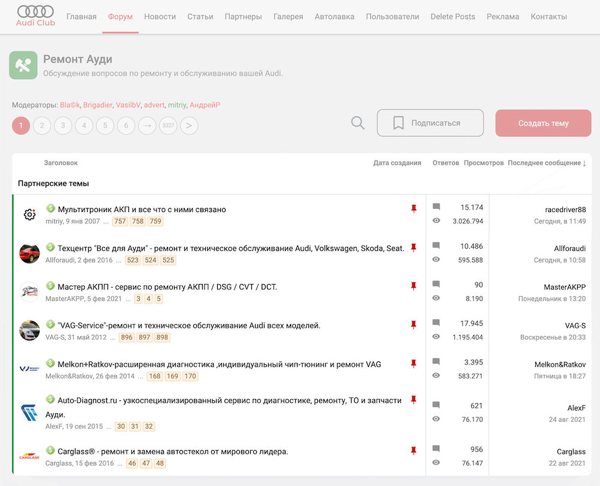The height and width of the screenshot is (486, 600).
Task: Click VAG-S silver car avatar
Action: click(29, 331)
